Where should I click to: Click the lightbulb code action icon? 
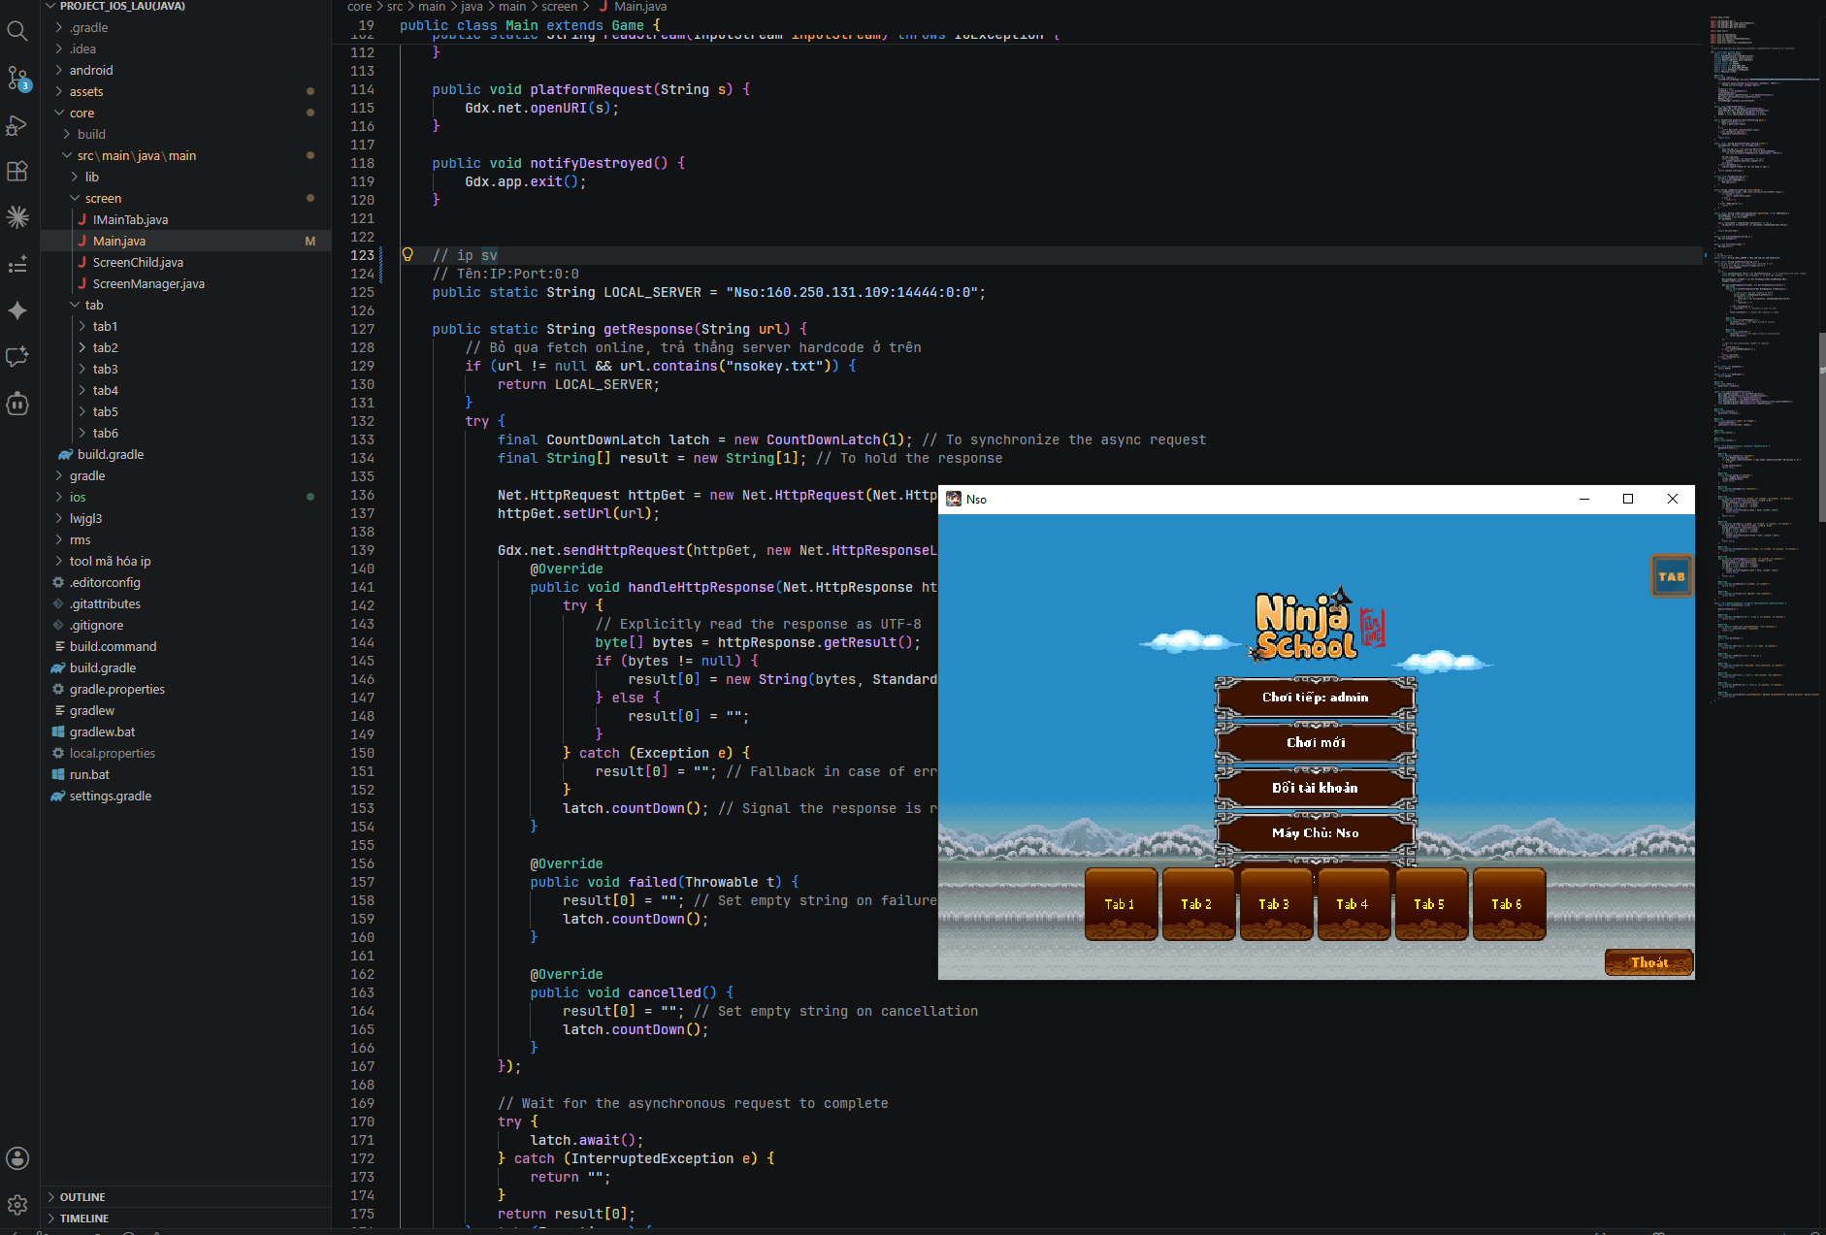click(x=408, y=255)
